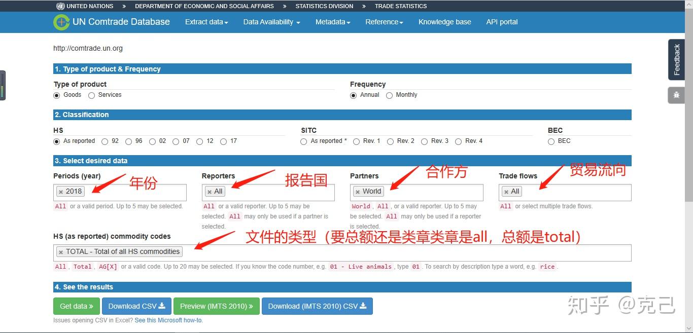
Task: Go to the Knowledge base section
Action: (444, 22)
